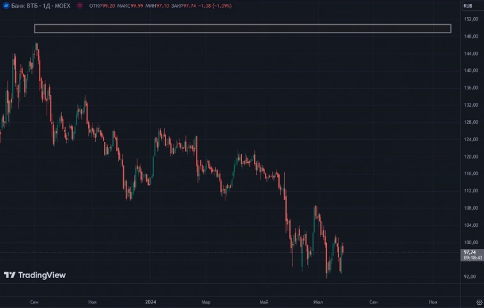Click 128,00 on the price axis
484x308 pixels.
click(x=471, y=122)
